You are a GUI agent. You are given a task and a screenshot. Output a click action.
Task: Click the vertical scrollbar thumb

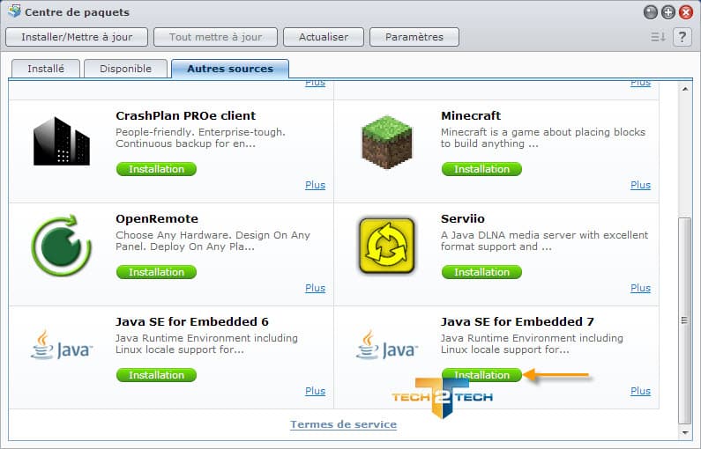[684, 320]
